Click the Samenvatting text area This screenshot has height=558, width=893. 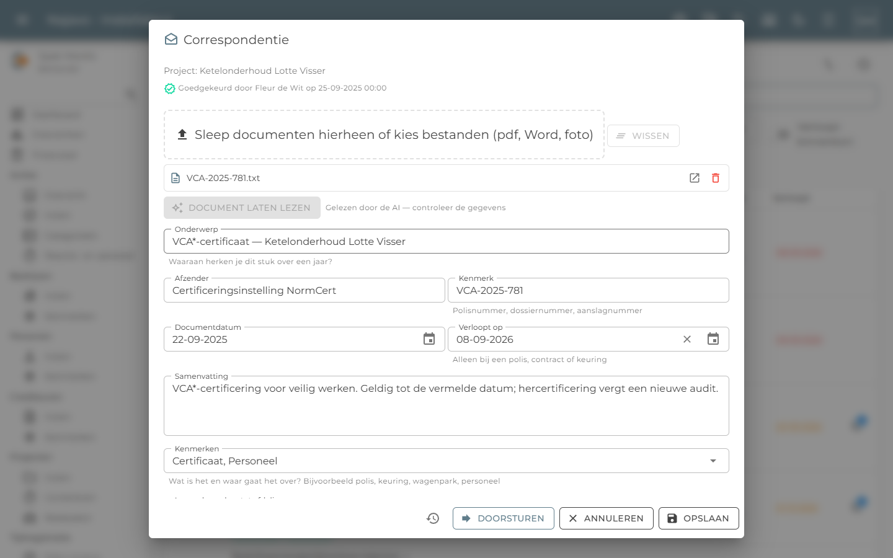pos(446,405)
